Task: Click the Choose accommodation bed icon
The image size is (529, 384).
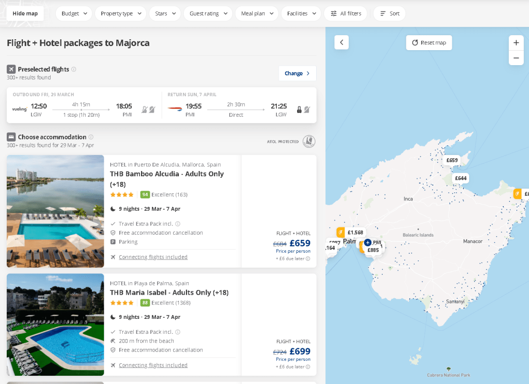Action: point(11,137)
